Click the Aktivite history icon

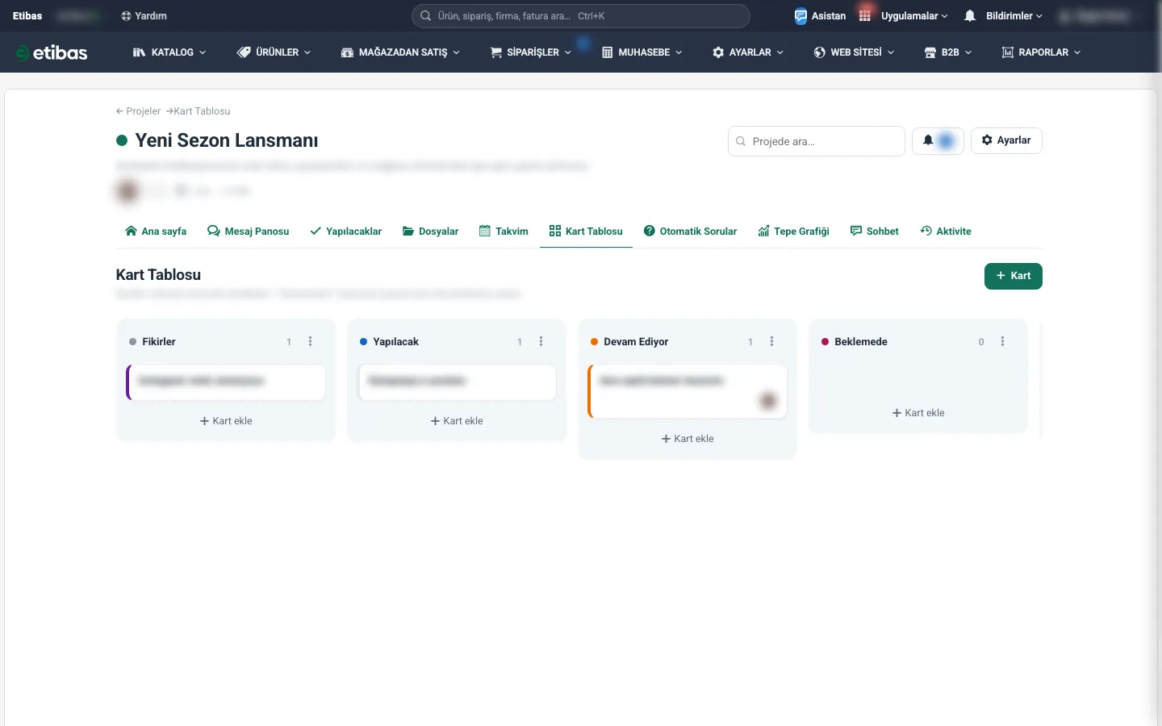[926, 232]
